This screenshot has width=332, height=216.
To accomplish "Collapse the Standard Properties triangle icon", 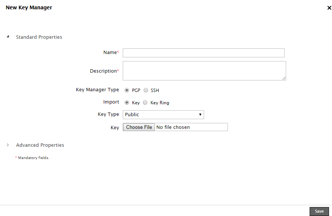I will [x=8, y=37].
